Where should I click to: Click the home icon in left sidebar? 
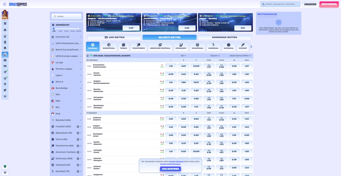pyautogui.click(x=5, y=30)
